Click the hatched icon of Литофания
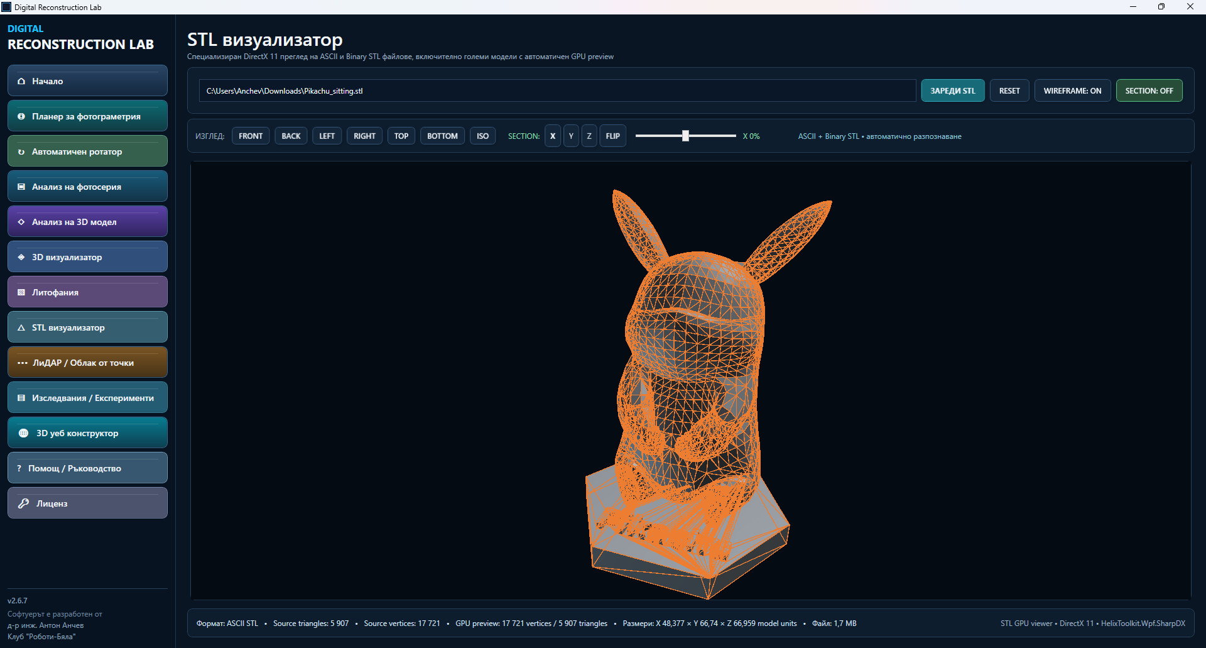 pyautogui.click(x=21, y=292)
